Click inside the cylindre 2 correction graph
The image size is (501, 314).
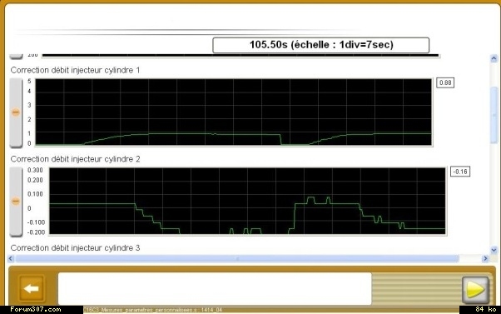pyautogui.click(x=247, y=201)
